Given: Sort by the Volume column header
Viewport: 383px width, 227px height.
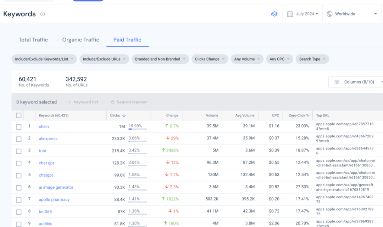Looking at the screenshot, I should [x=212, y=115].
